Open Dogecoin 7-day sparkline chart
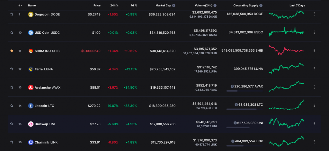Screen dimensions: 329x151 pyautogui.click(x=286, y=14)
